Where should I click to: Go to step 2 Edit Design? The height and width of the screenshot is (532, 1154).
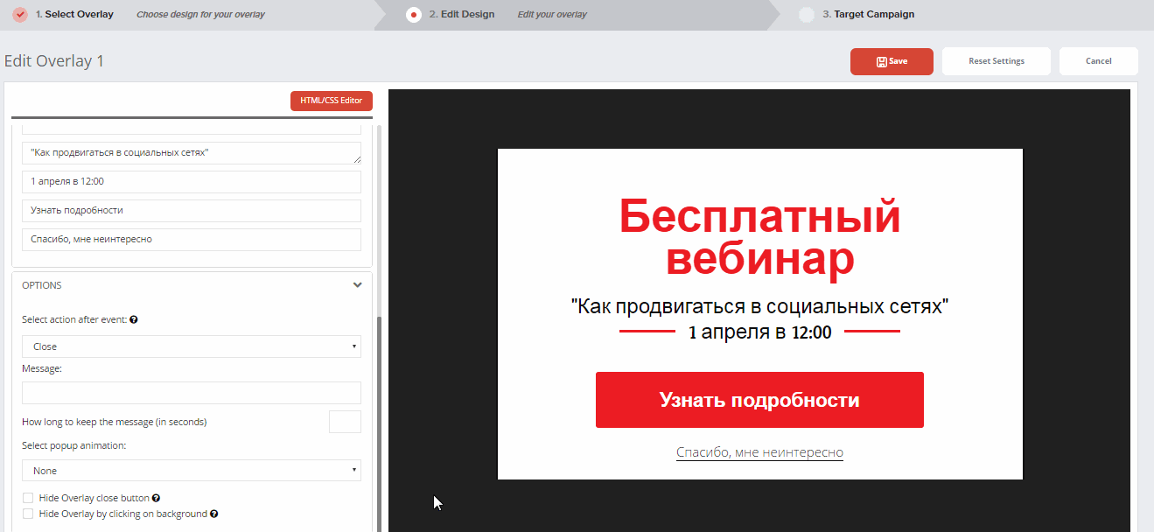coord(461,15)
